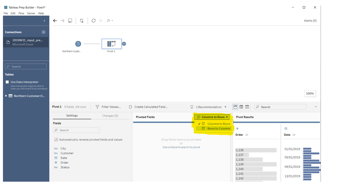344x195 pixels.
Task: Click the plus icon after Pivot 1
Action: 124,44
